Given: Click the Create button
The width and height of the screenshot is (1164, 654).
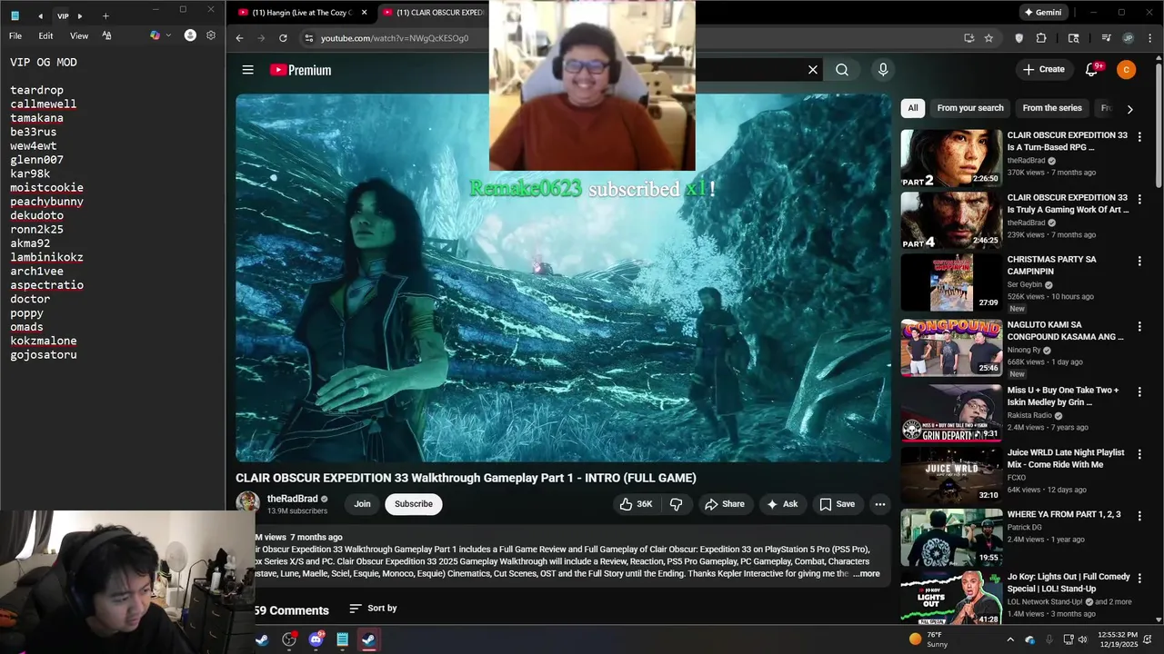Looking at the screenshot, I should 1043,70.
